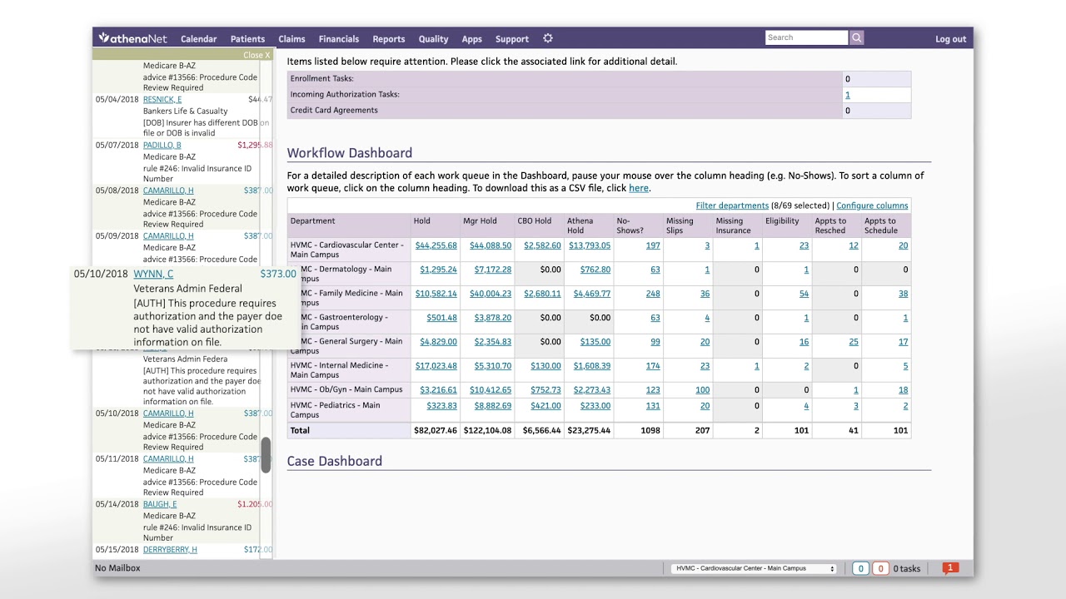Open CAMARILLO, H claim dated 05/11/2018
Viewport: 1066px width, 599px height.
point(168,458)
